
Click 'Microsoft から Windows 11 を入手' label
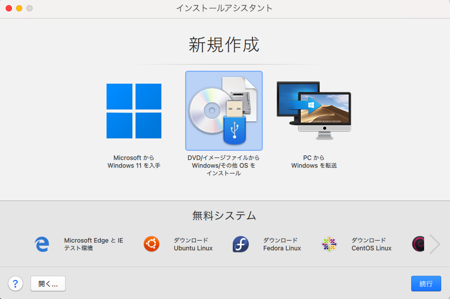134,162
